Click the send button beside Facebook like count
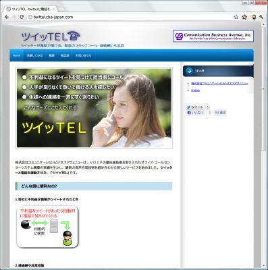Image resolution: width=268 pixels, height=270 pixels. click(x=220, y=113)
